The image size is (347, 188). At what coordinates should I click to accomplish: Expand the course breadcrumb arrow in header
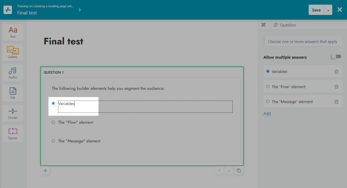tap(80, 10)
